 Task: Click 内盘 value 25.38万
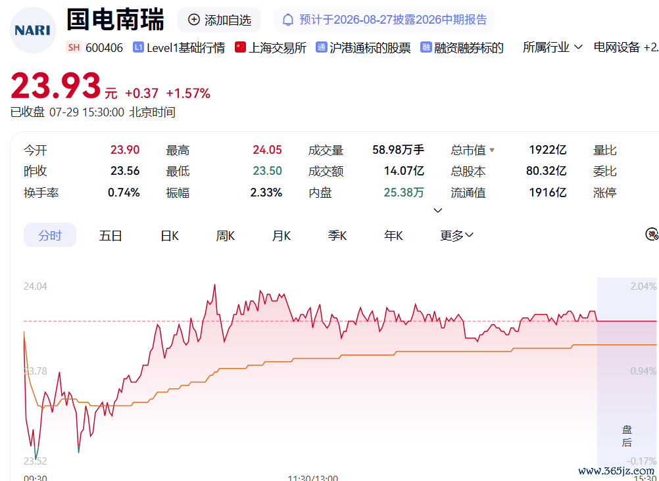click(x=403, y=193)
